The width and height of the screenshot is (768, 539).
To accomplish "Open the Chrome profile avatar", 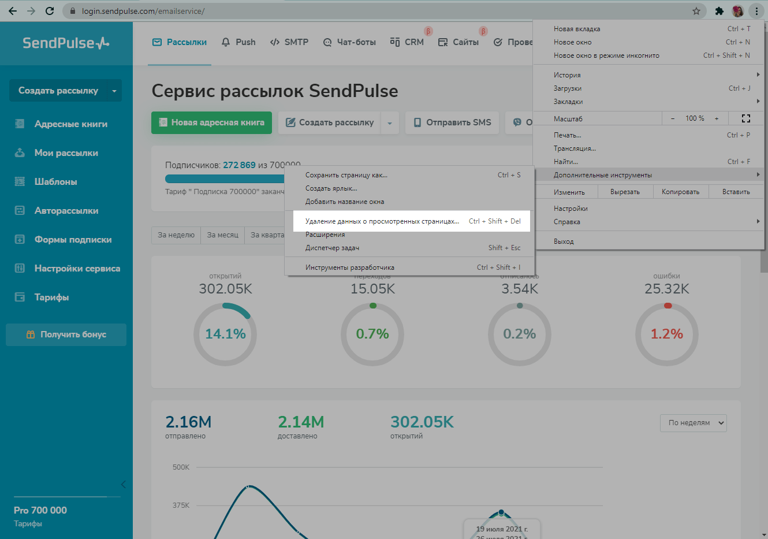I will pos(737,11).
